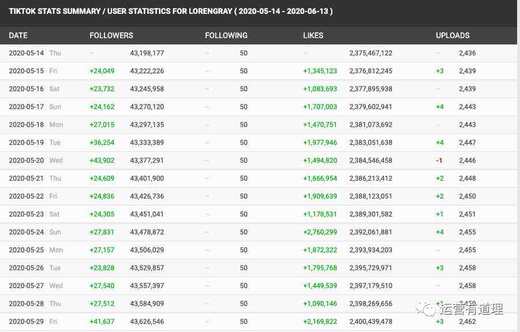This screenshot has height=332, width=520.
Task: Click likes total 2,397,179,510
Action: coord(371,286)
